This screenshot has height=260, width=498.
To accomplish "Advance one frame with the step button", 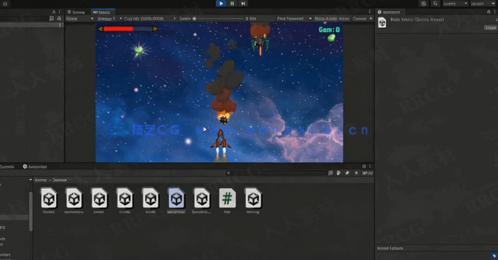I will [243, 3].
